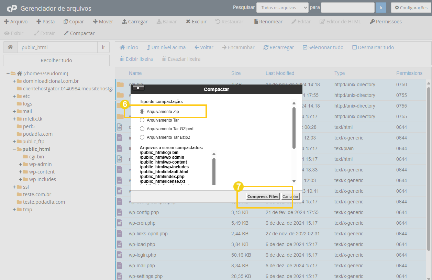Expand the etc folder node
Screen dimensions: 432x280
[14, 96]
